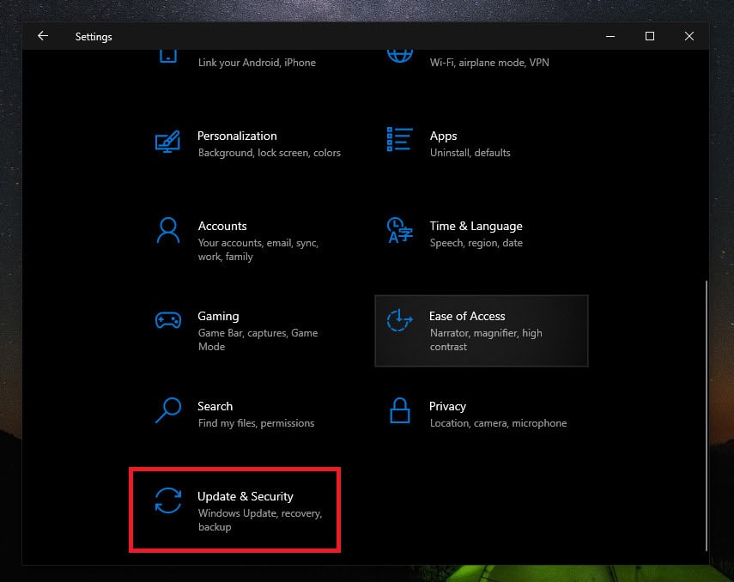Maximize the Settings window

point(650,36)
